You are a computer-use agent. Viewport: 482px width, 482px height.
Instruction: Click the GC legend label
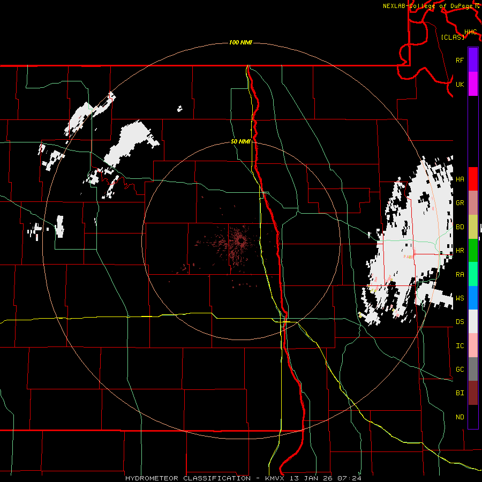(x=460, y=370)
